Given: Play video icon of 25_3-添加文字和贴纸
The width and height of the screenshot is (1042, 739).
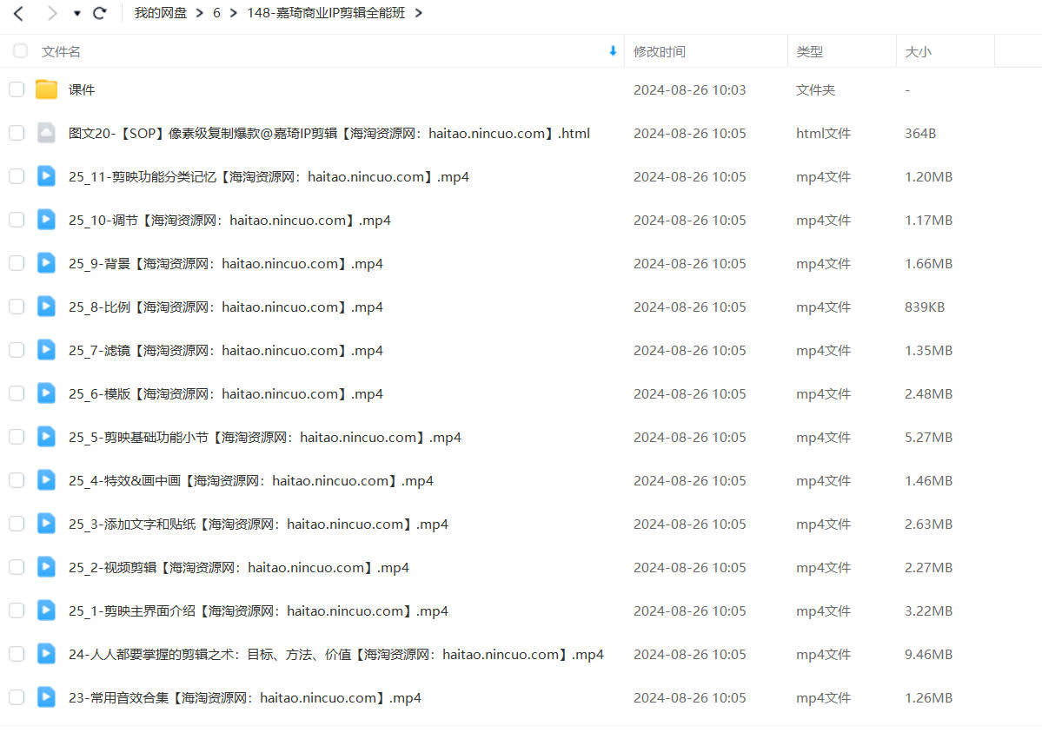Looking at the screenshot, I should [x=46, y=524].
